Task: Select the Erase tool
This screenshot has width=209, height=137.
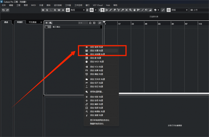Action: [115, 10]
